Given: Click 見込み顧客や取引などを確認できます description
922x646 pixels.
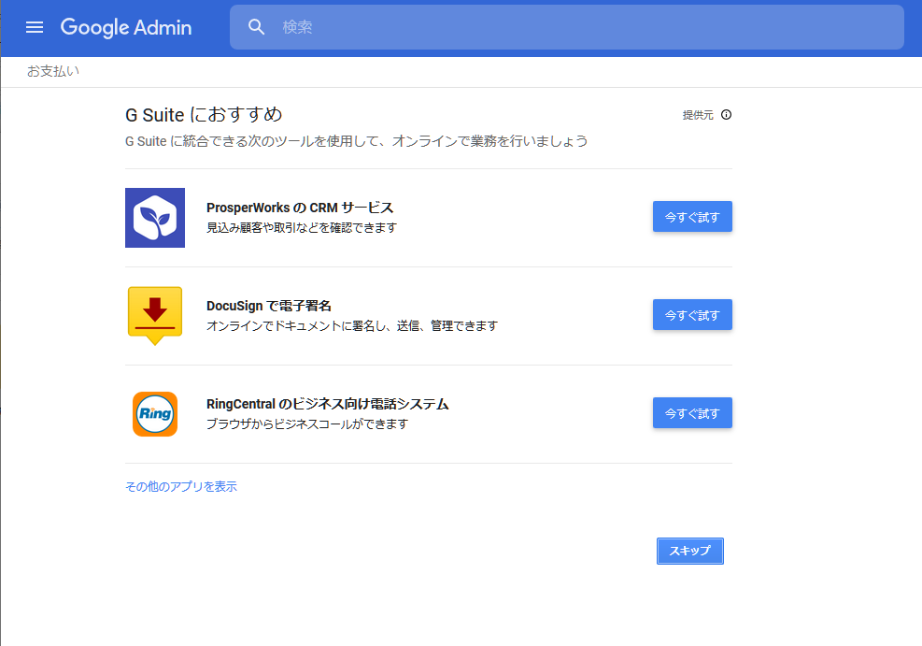Looking at the screenshot, I should click(x=302, y=228).
